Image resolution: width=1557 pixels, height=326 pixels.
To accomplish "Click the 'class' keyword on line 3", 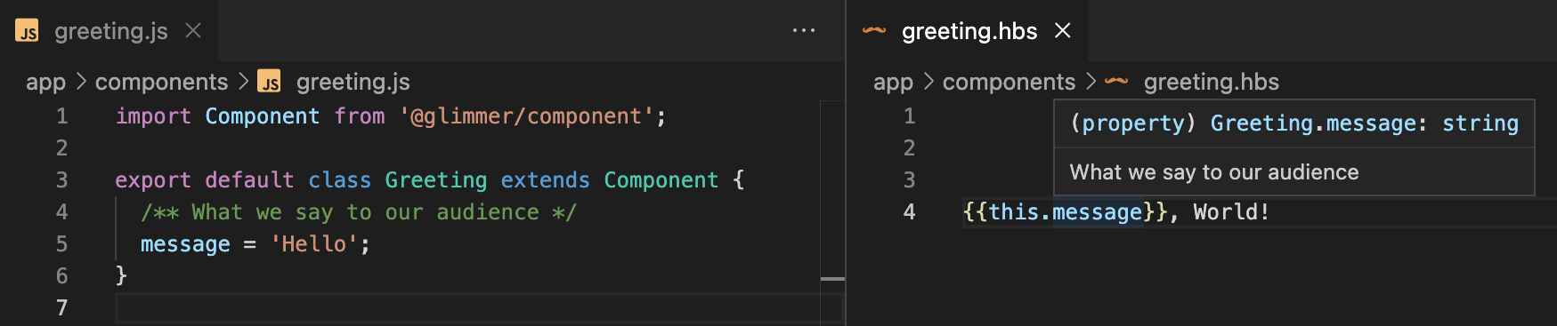I will pyautogui.click(x=339, y=180).
